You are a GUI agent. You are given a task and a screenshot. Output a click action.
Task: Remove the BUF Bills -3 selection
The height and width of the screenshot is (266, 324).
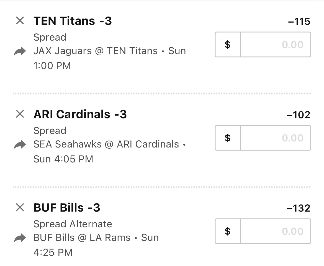click(20, 207)
